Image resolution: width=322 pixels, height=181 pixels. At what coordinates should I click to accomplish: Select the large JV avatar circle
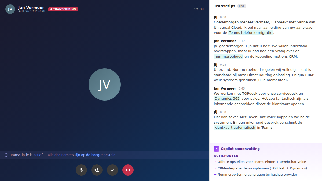point(105,84)
